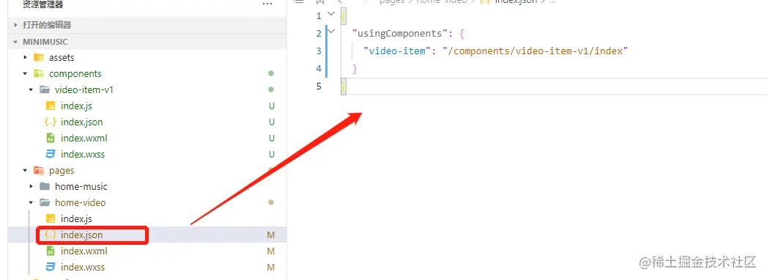This screenshot has width=767, height=280.
Task: Click tan status dot on home-video row
Action: click(x=271, y=202)
